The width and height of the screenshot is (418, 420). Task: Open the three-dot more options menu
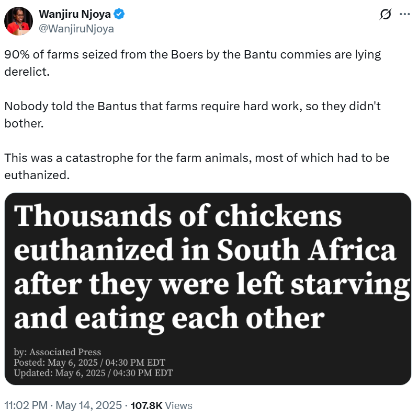[x=404, y=15]
